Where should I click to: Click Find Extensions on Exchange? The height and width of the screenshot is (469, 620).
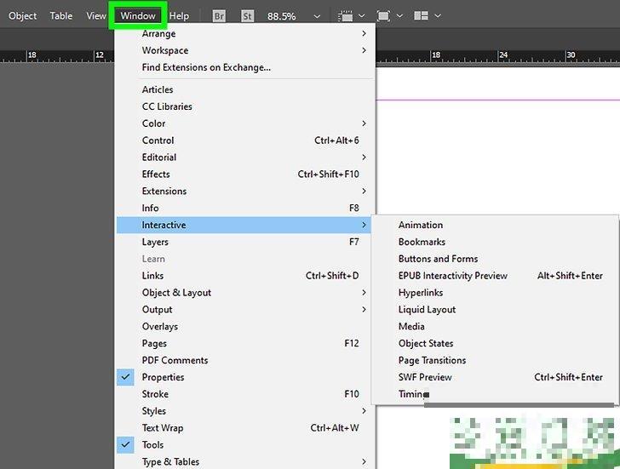[206, 68]
